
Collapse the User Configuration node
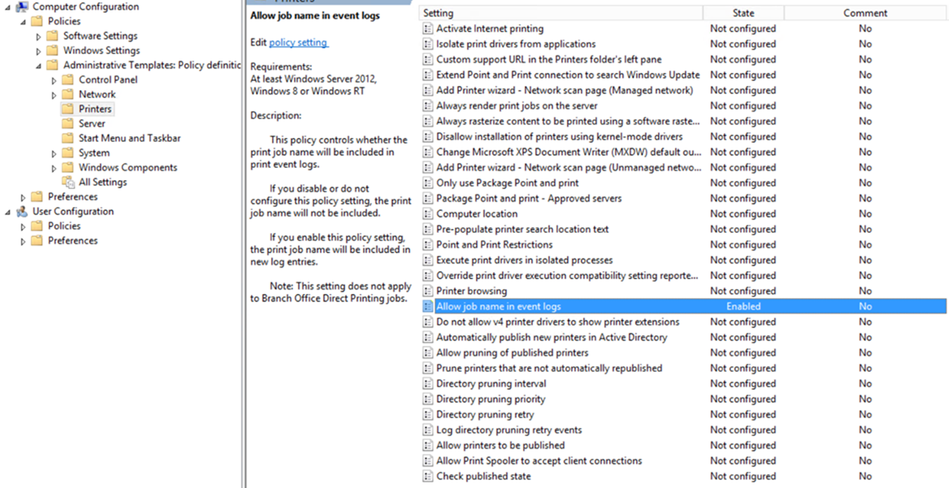[8, 212]
